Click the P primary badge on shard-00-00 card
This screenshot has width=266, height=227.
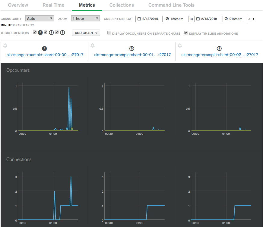pyautogui.click(x=44, y=48)
